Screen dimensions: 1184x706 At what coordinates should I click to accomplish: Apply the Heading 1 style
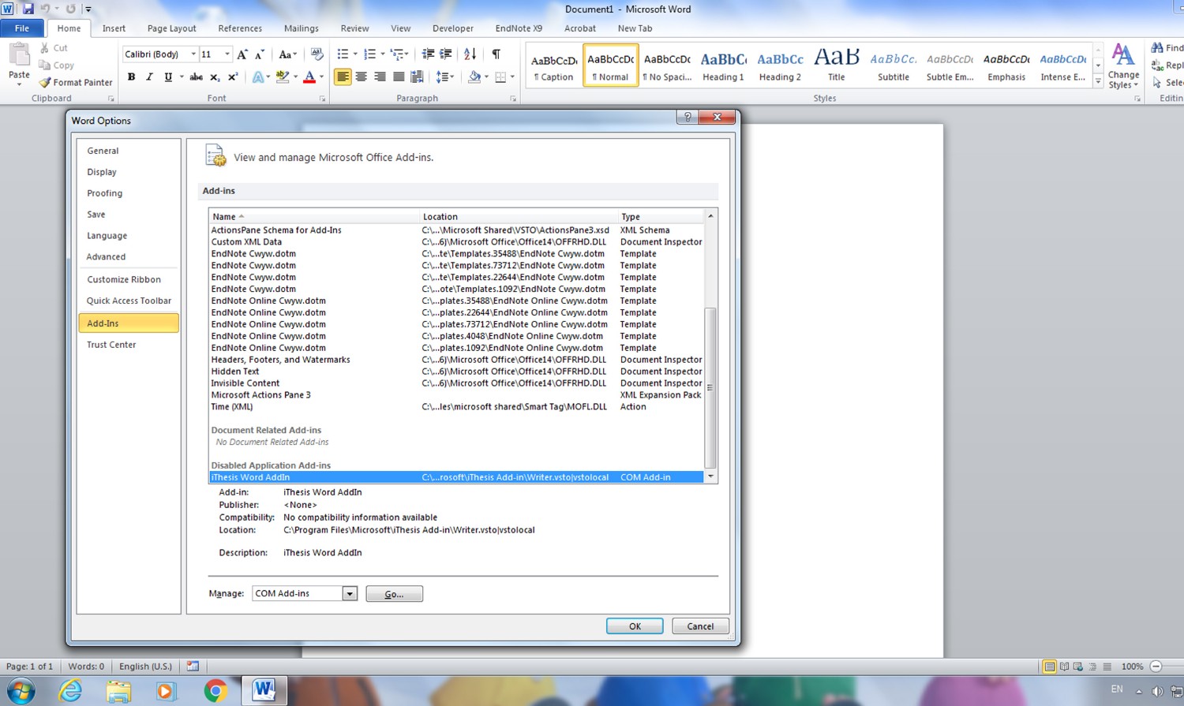[x=723, y=65]
